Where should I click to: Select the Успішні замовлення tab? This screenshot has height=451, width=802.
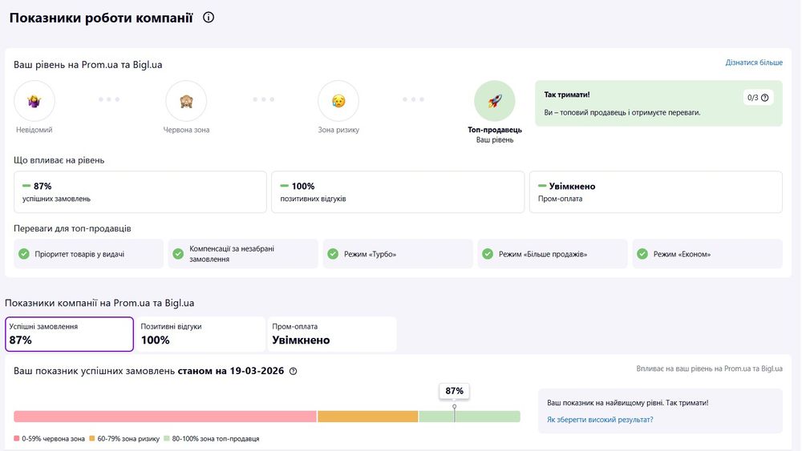point(70,334)
